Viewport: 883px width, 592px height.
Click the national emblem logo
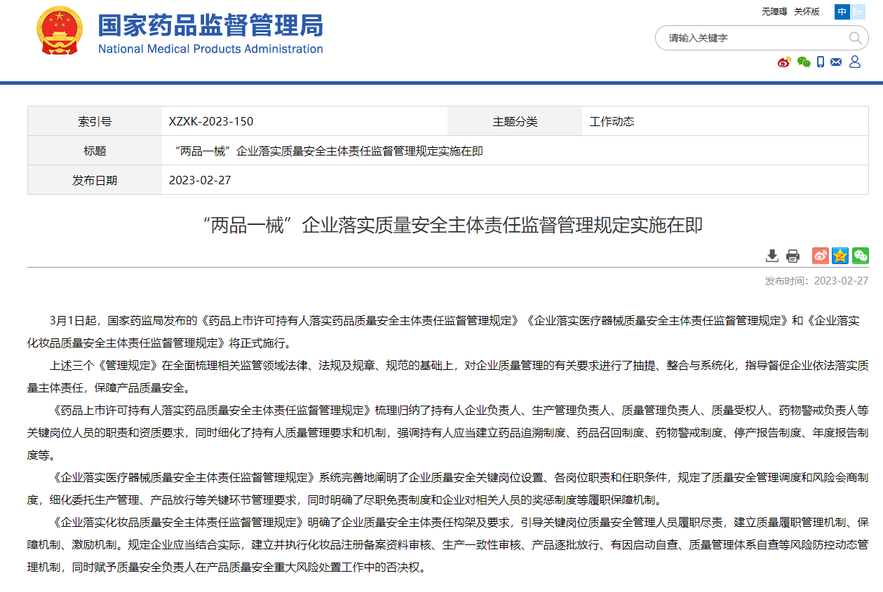pos(60,32)
